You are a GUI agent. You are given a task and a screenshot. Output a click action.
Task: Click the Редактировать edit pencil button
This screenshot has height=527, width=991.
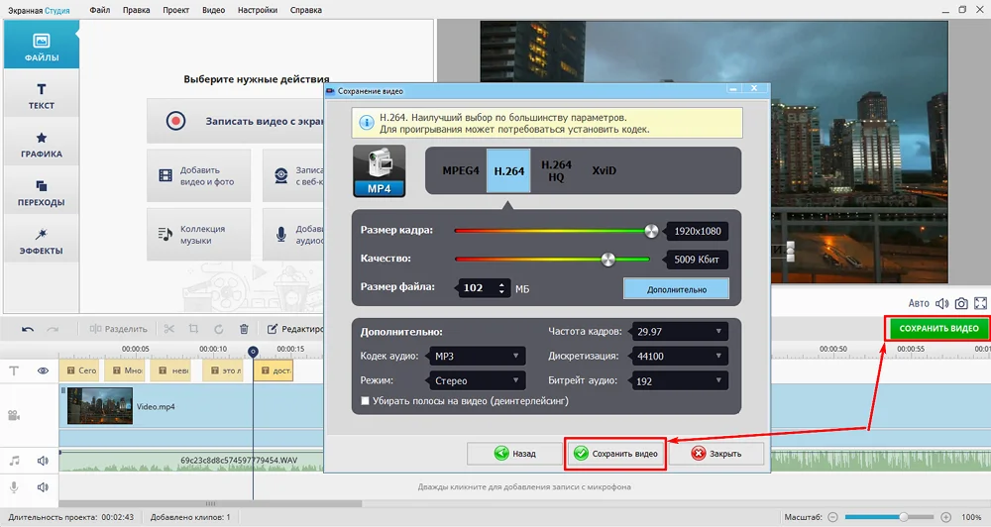295,329
